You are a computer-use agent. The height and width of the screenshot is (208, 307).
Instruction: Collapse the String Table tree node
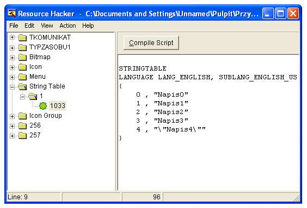[12, 87]
